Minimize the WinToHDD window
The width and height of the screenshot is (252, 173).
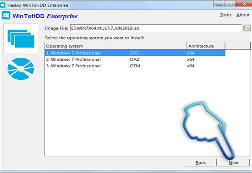(x=219, y=4)
